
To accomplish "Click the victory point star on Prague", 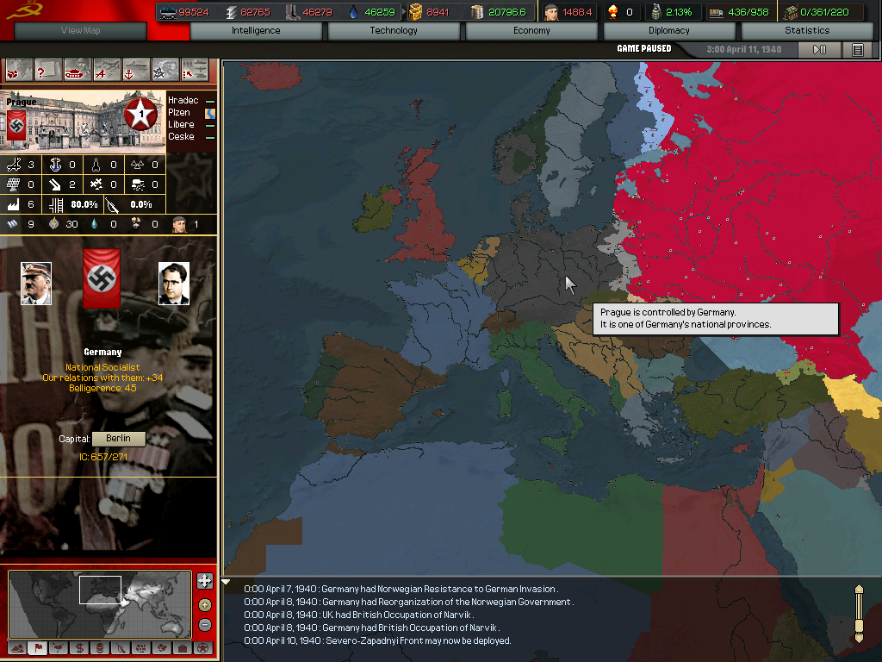I will (140, 114).
